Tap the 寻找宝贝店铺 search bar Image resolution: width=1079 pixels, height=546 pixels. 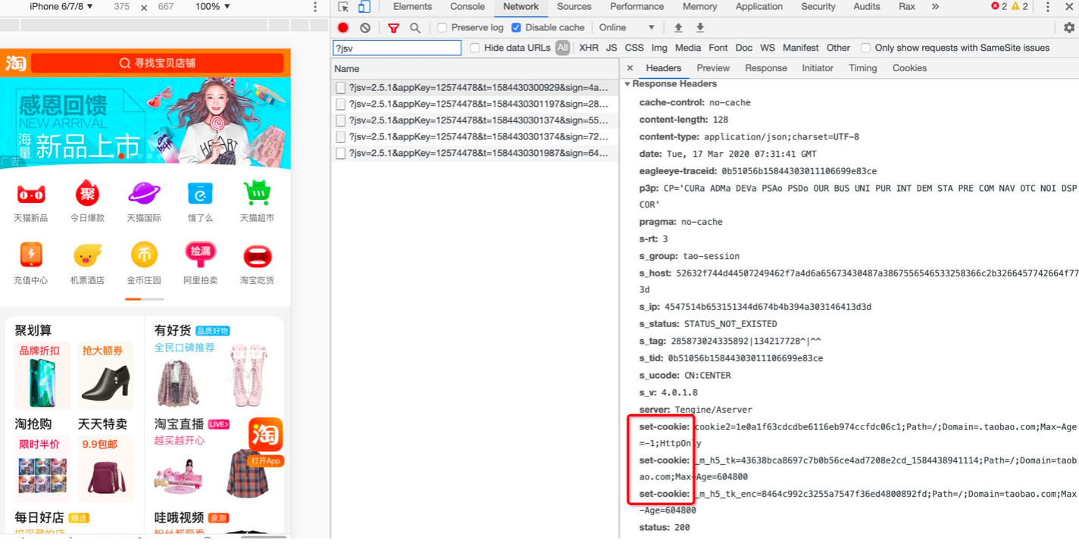tap(158, 63)
